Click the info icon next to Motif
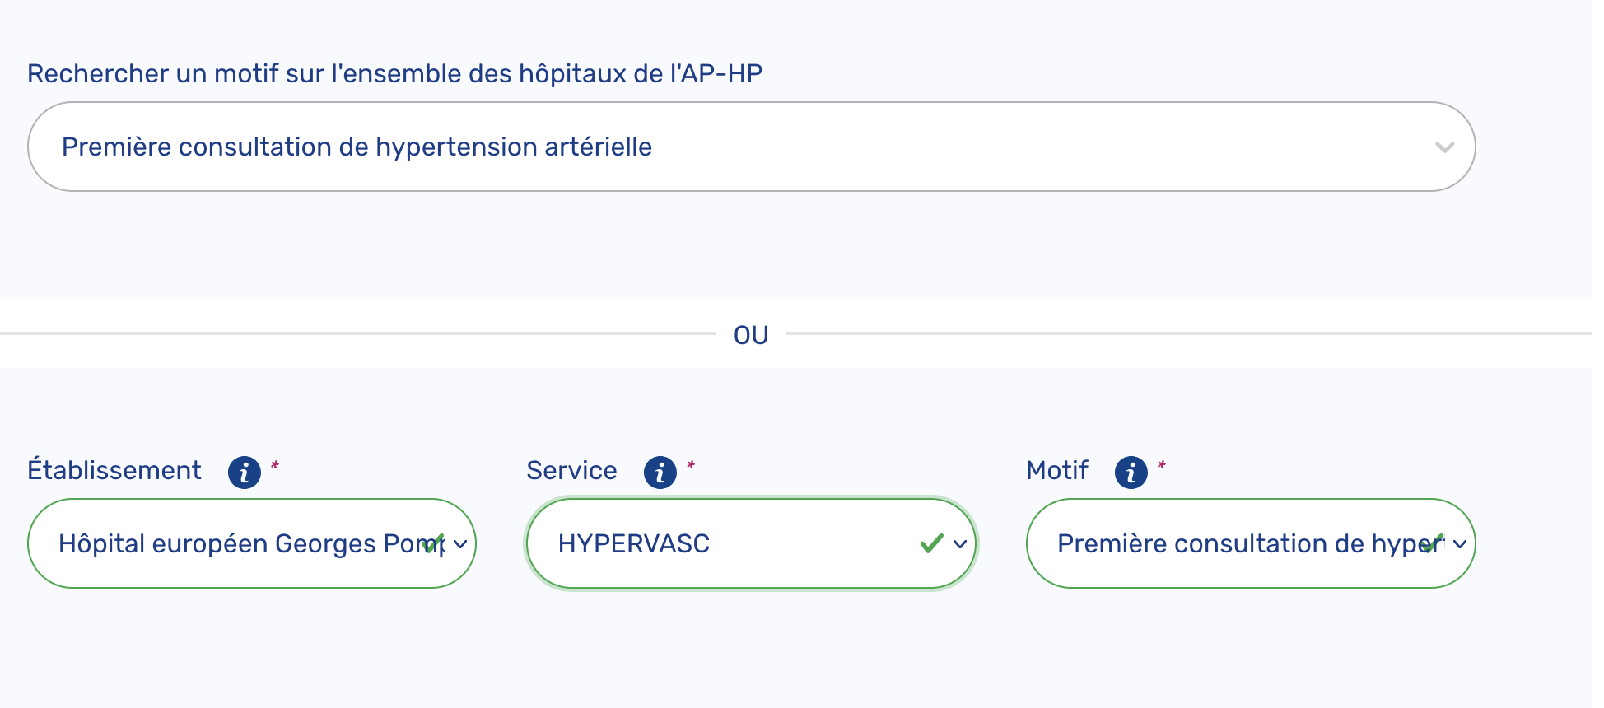 (1131, 473)
